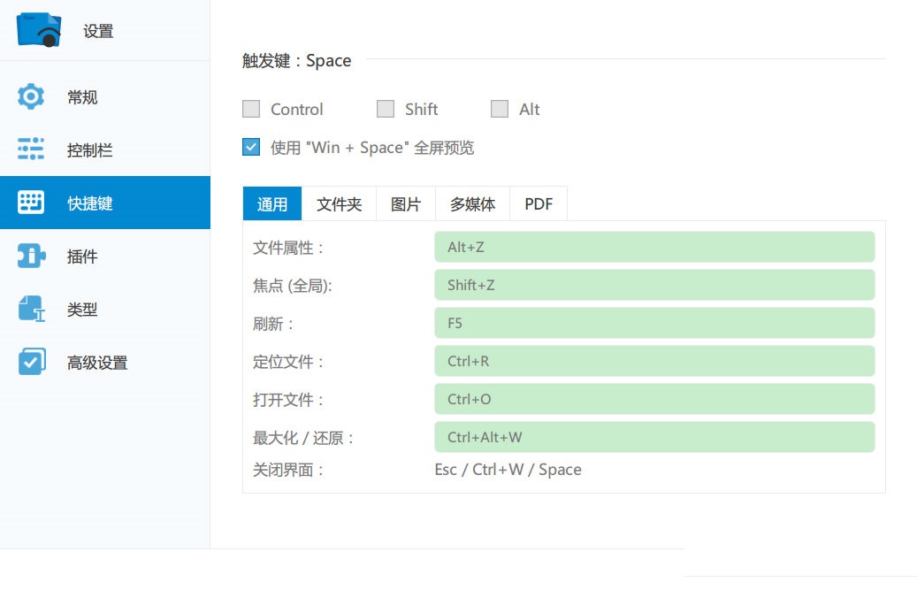Screen dimensions: 917x590
Task: Edit the 焦点 (全局) Shift+Z shortcut field
Action: [x=654, y=285]
